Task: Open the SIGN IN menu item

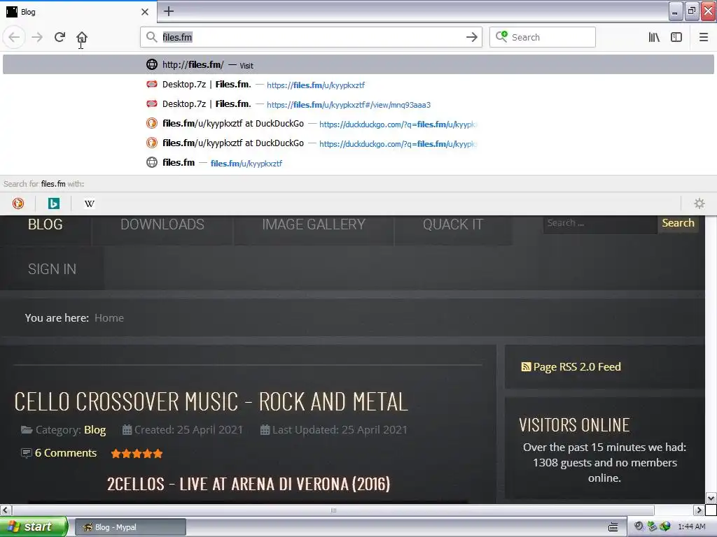Action: (52, 269)
